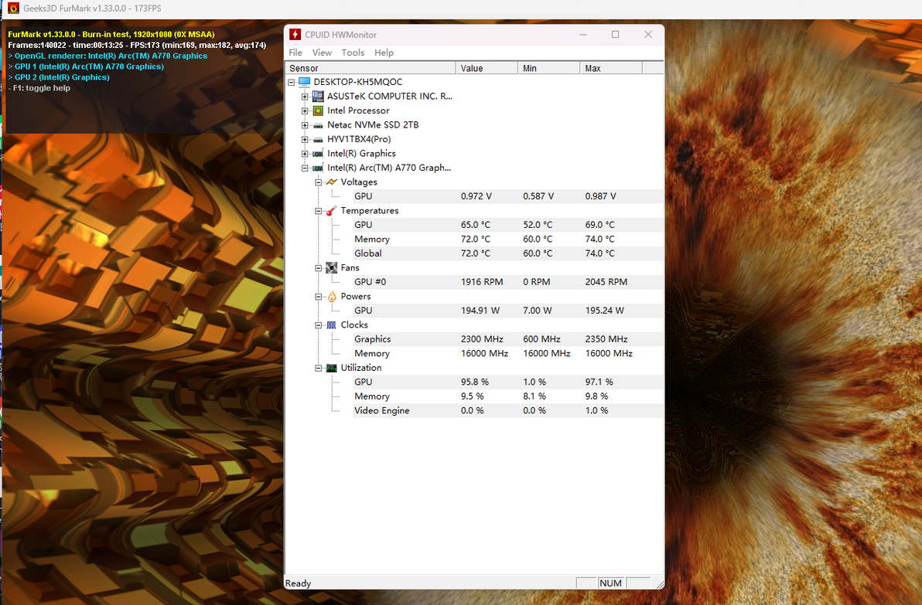
Task: Click the Temperatures thermometer icon
Action: [332, 210]
